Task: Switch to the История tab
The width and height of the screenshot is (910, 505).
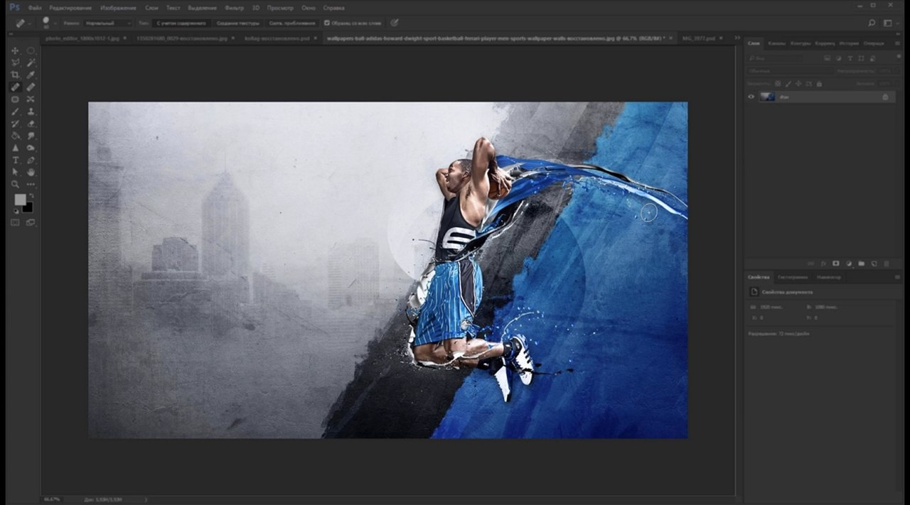Action: (x=850, y=43)
